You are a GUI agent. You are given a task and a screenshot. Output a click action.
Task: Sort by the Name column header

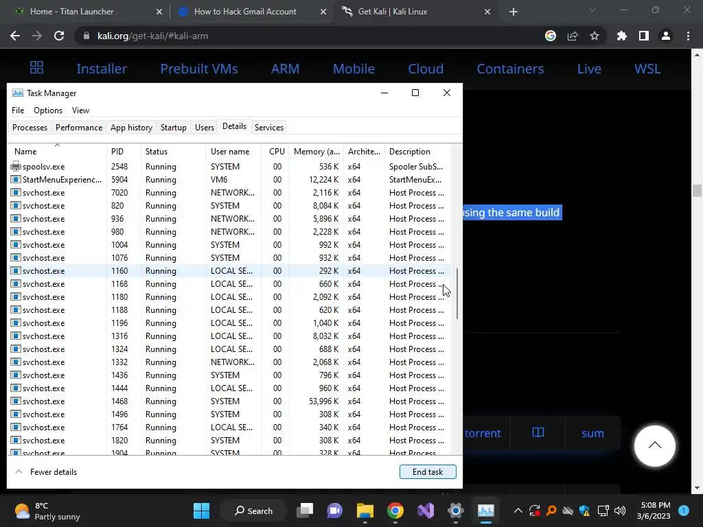(x=57, y=152)
